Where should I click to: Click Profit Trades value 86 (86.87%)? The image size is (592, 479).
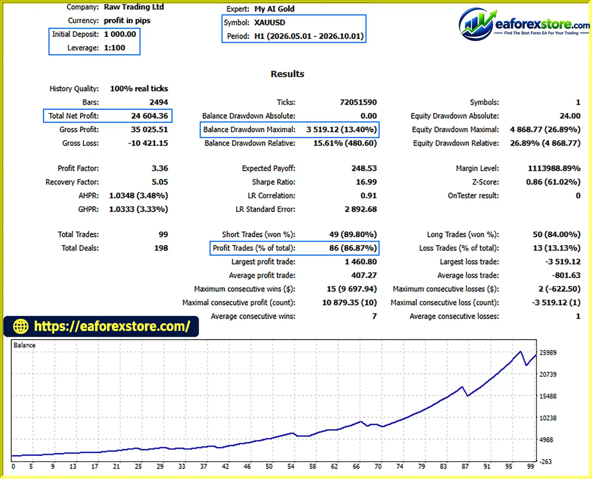click(x=353, y=248)
